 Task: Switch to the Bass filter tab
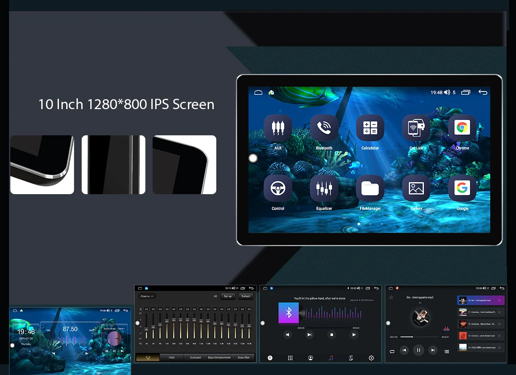click(x=244, y=357)
